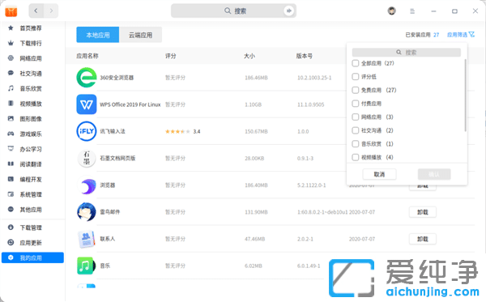Check the 全部应用 (27) checkbox

point(356,63)
